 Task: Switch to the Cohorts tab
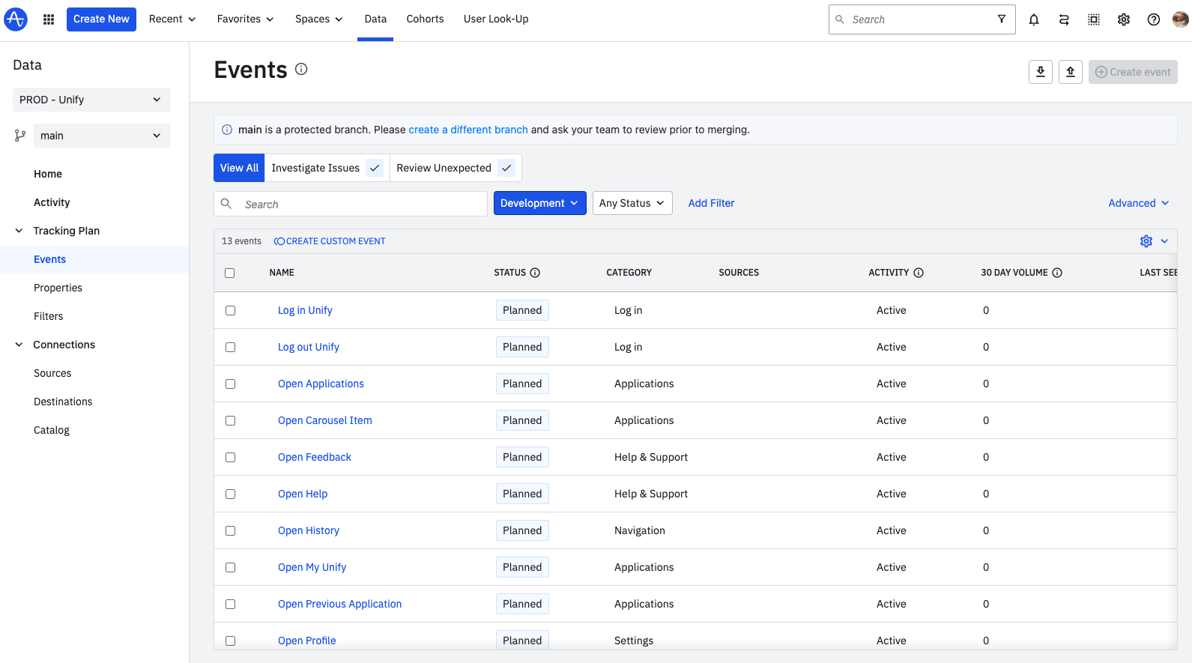tap(425, 19)
